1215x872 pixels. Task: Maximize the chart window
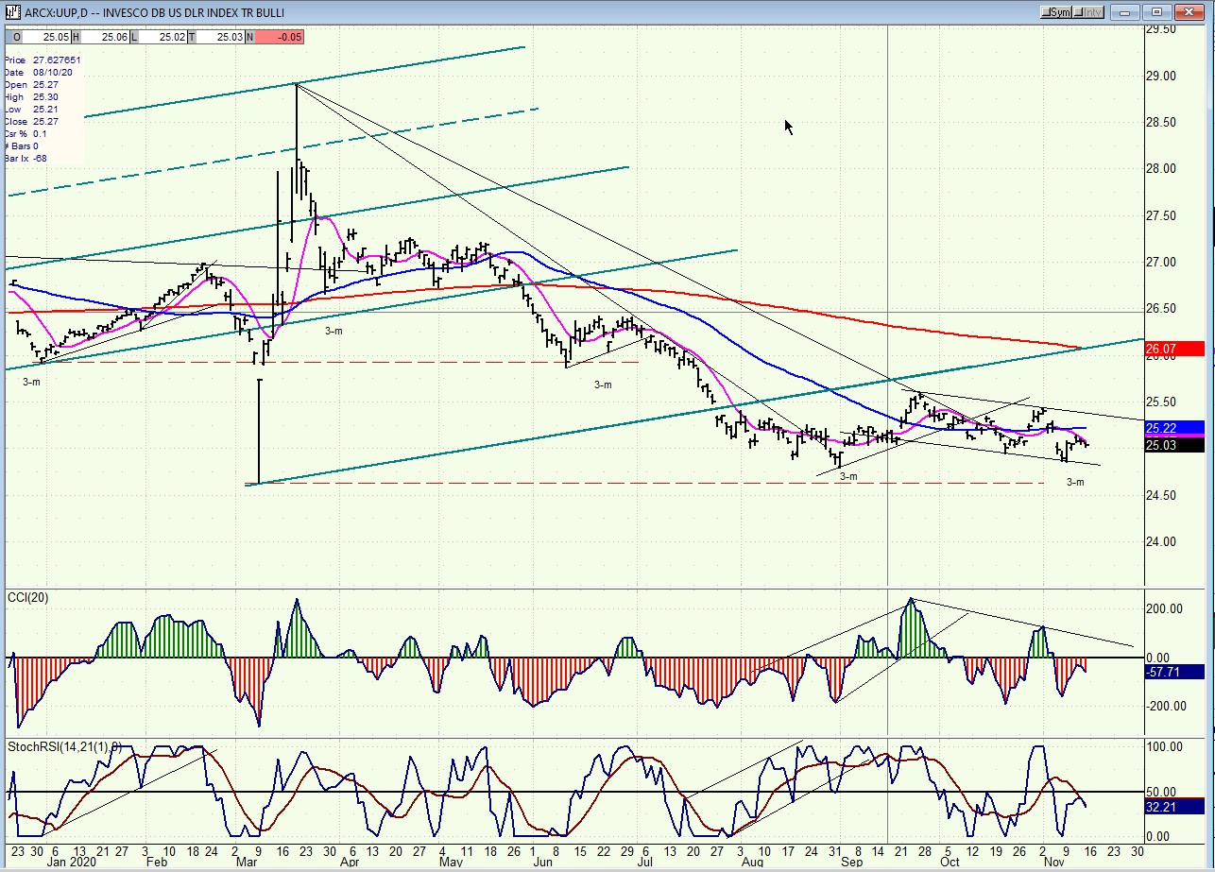pos(1156,12)
